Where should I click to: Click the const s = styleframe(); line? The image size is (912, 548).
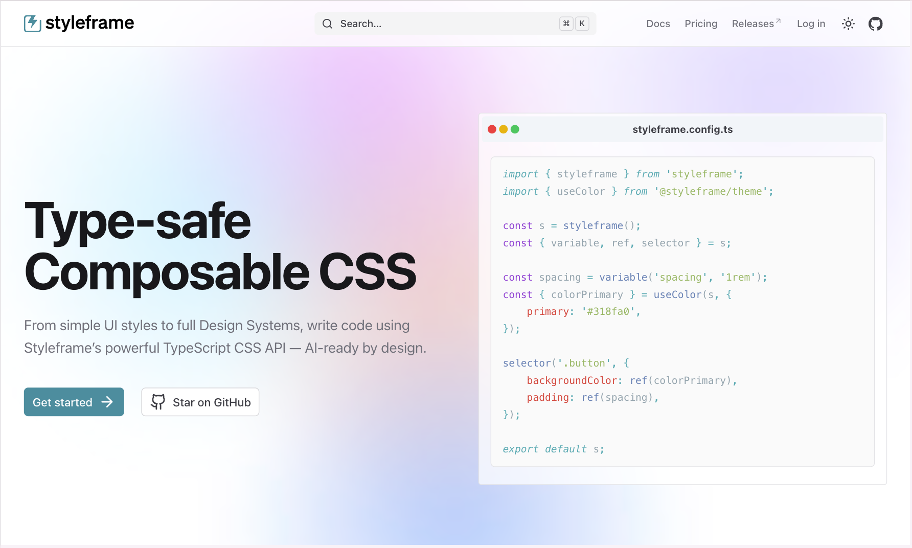pyautogui.click(x=572, y=225)
